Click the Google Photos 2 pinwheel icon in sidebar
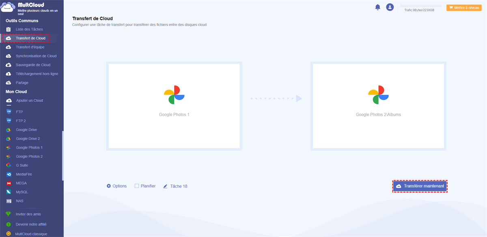 (x=8, y=156)
